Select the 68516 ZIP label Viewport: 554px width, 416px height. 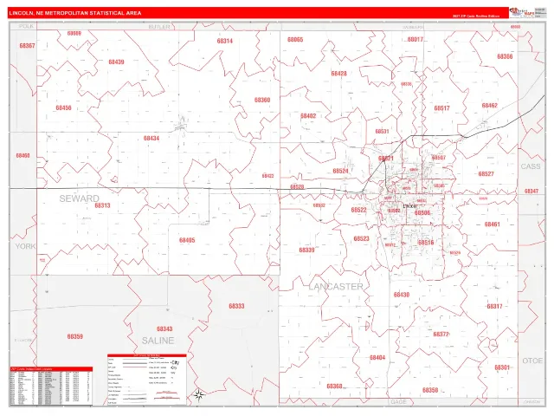[x=426, y=243]
